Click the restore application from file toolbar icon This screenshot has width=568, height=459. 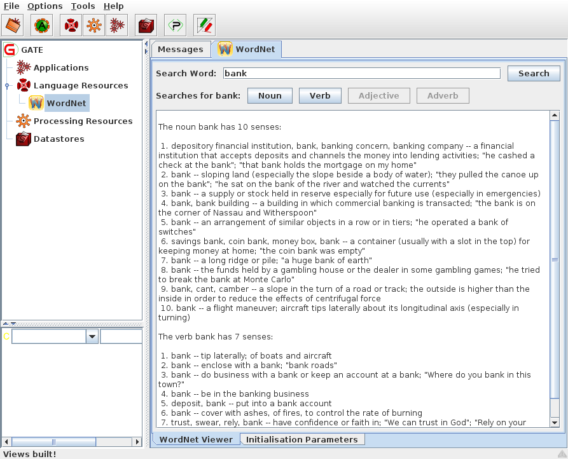pyautogui.click(x=13, y=25)
